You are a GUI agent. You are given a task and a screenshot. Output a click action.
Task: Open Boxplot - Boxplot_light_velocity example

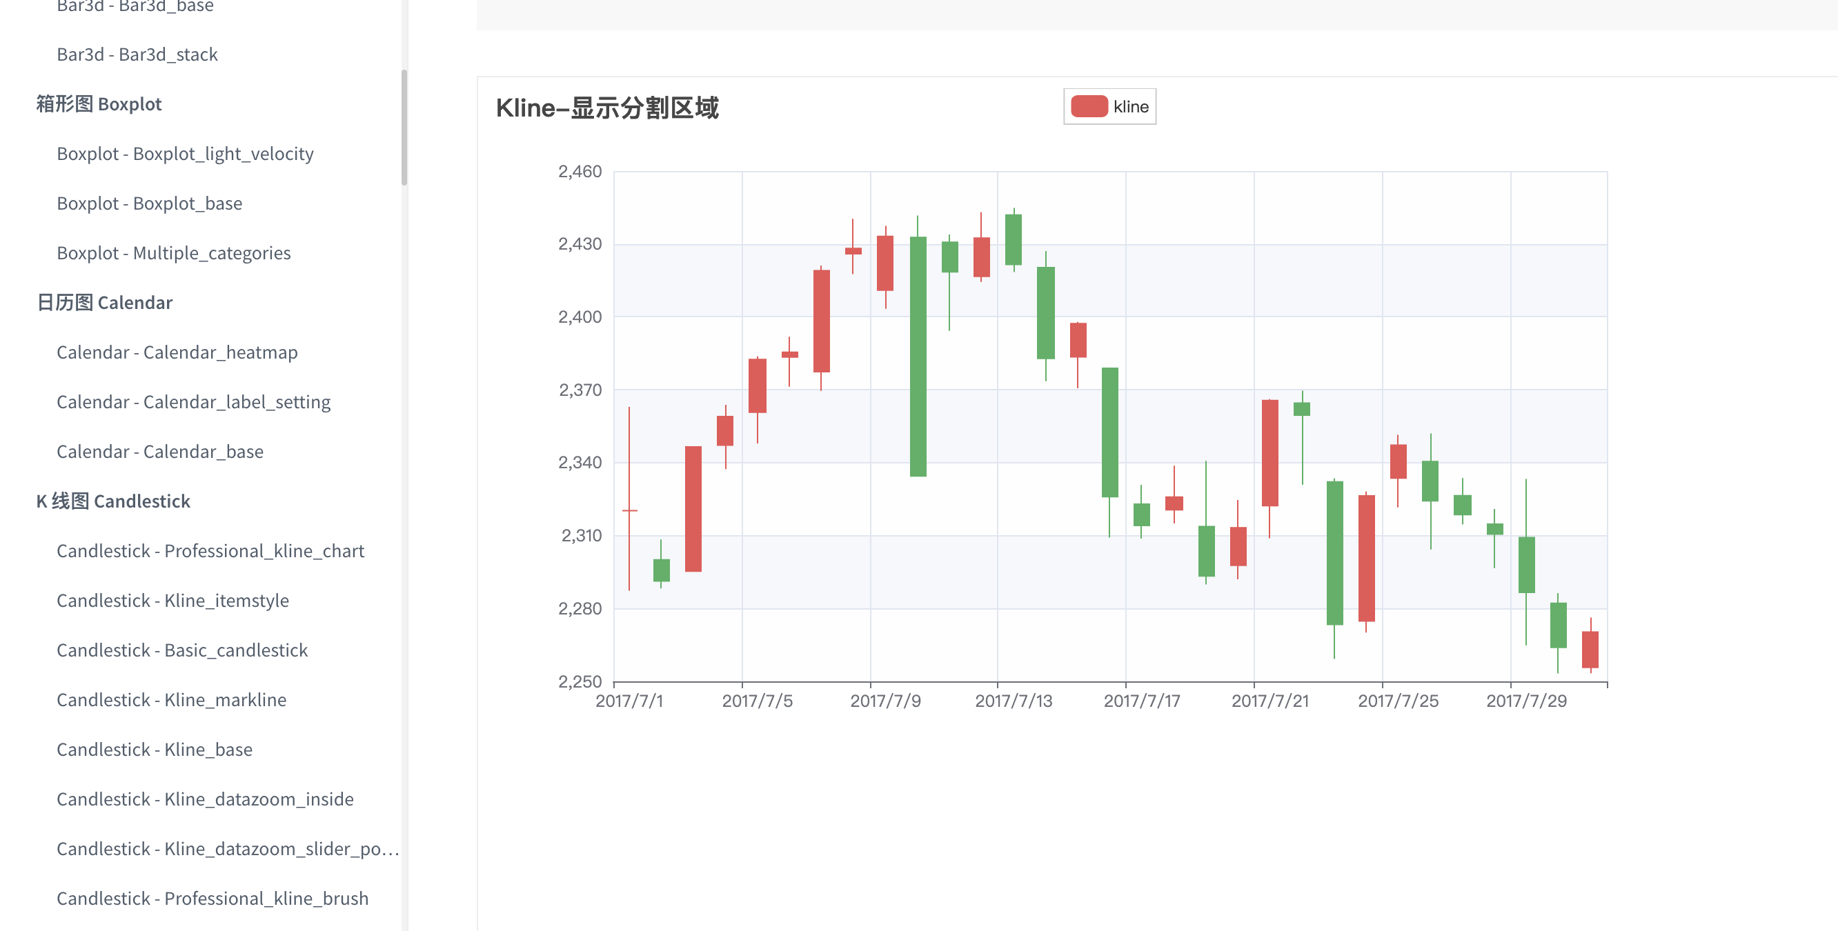(185, 153)
